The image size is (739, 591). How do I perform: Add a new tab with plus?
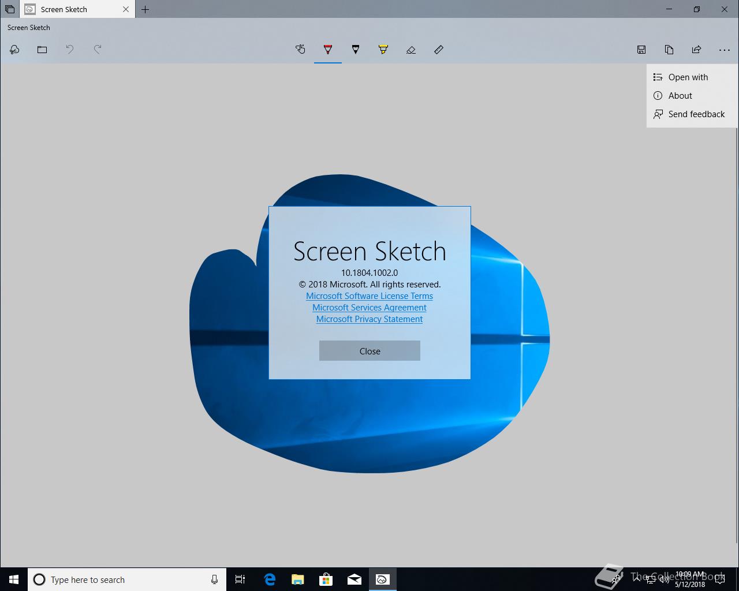pos(145,9)
